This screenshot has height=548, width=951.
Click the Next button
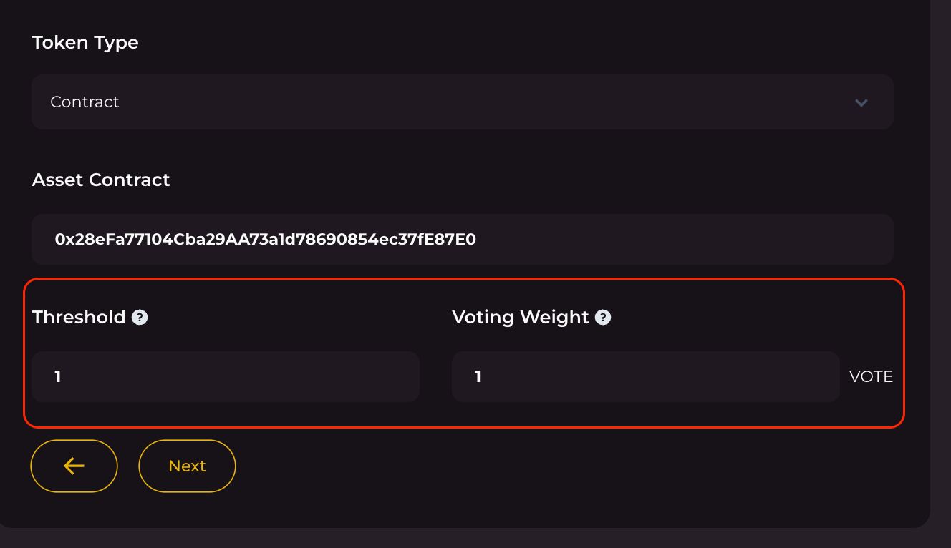(x=187, y=466)
